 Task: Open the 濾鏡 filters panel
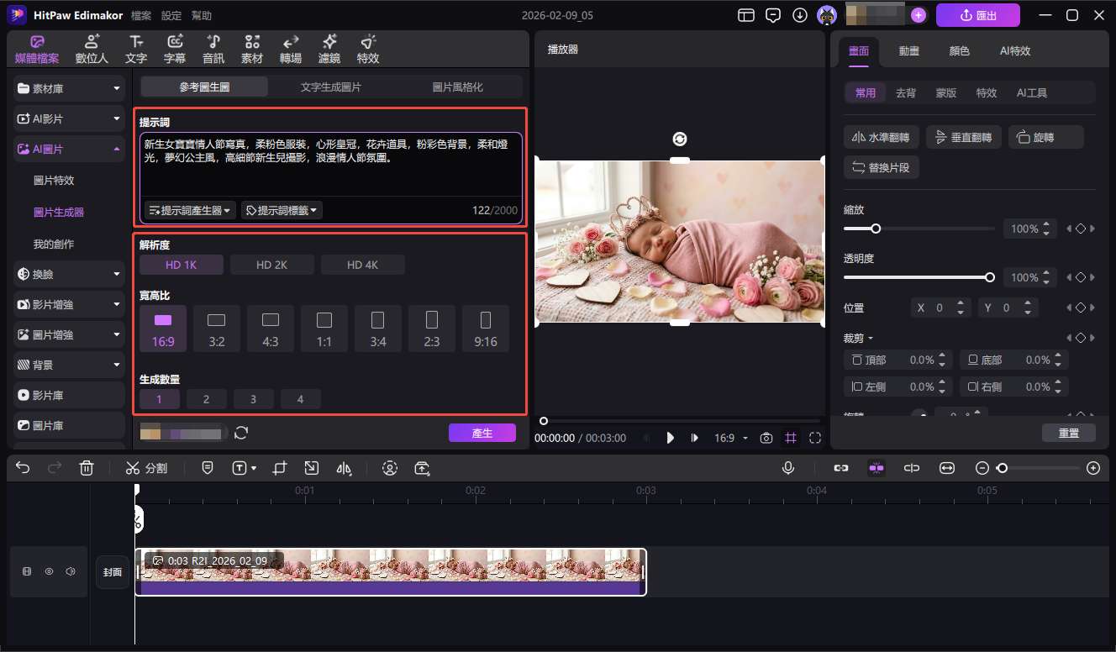pos(329,48)
